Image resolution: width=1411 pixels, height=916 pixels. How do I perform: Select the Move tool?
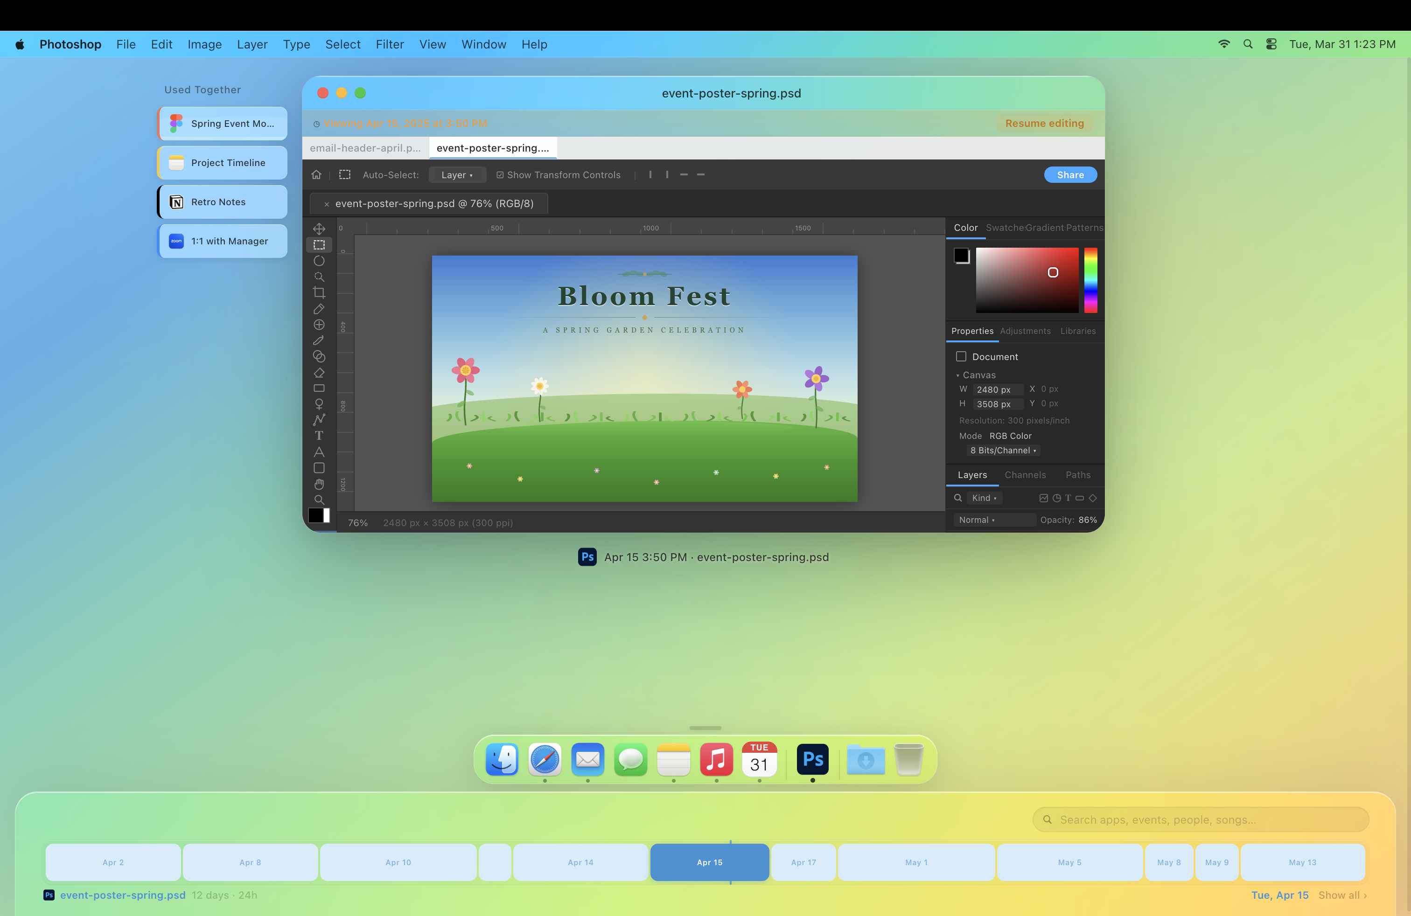[x=319, y=228]
